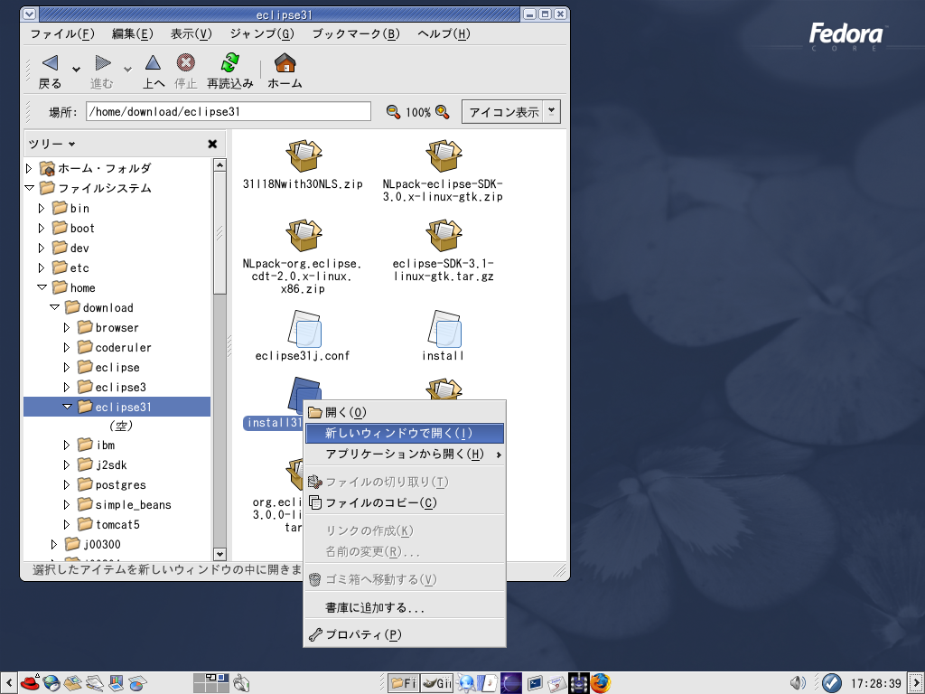Screen dimensions: 925x694
Task: Go up one folder with 上へ
Action: (x=154, y=71)
